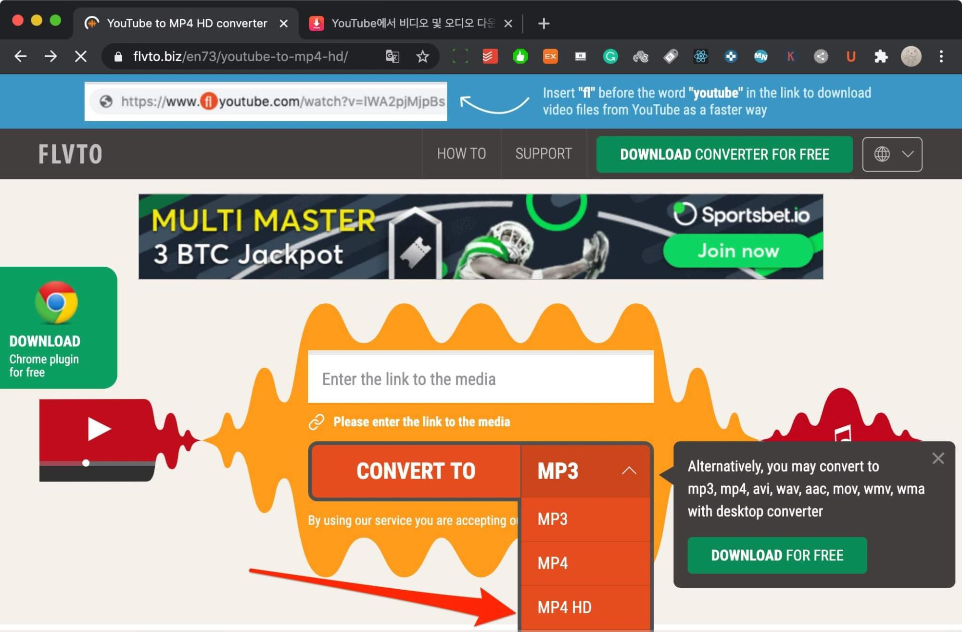This screenshot has width=962, height=632.
Task: Stop loading the page
Action: (81, 57)
